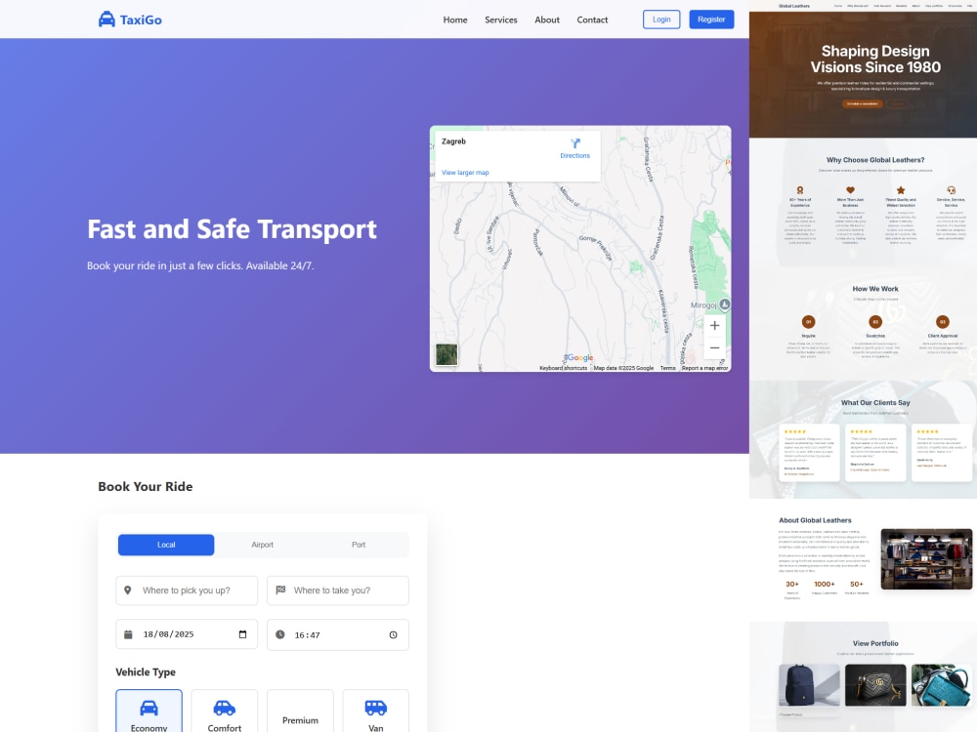Screen dimensions: 977x732
Task: Click the destination checkered flag icon
Action: [280, 590]
